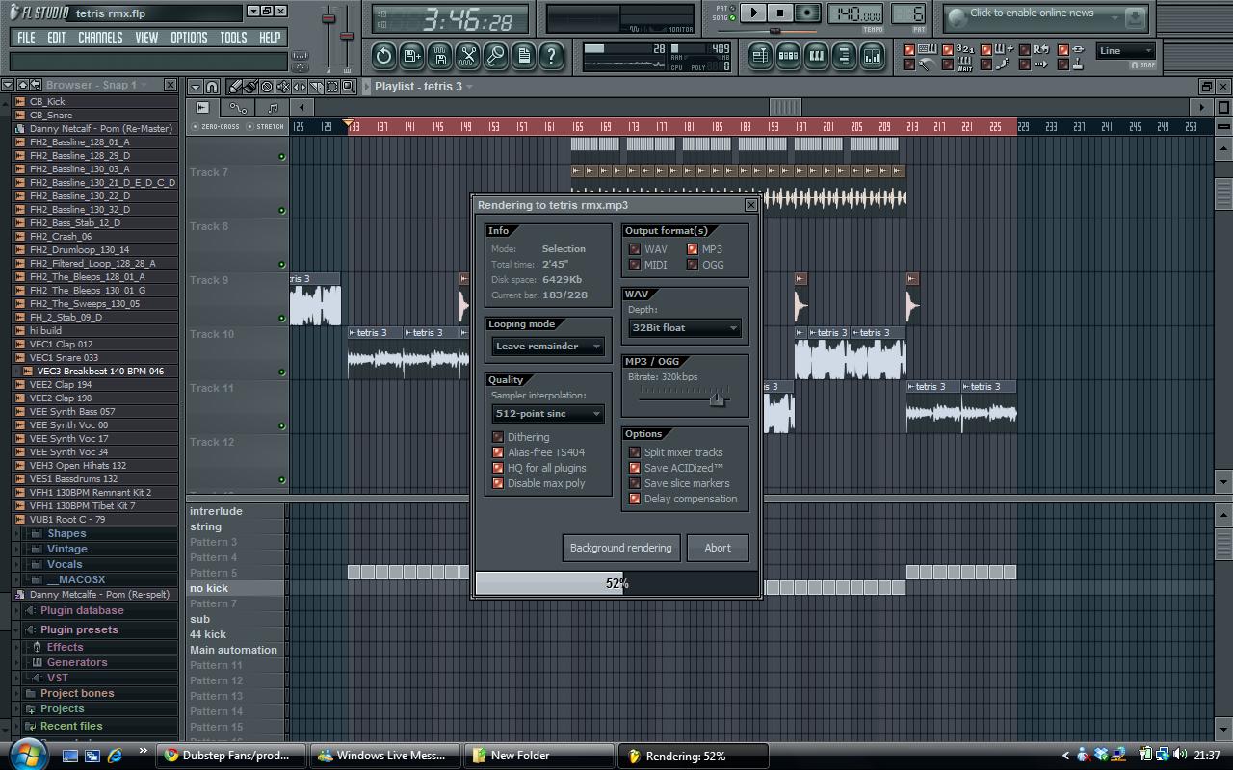
Task: Open the project info document icon
Action: (523, 56)
